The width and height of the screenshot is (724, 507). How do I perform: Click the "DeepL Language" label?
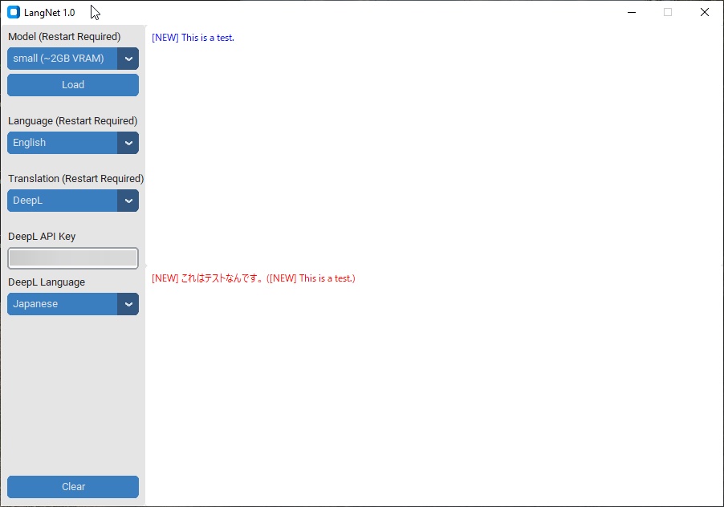tap(47, 282)
